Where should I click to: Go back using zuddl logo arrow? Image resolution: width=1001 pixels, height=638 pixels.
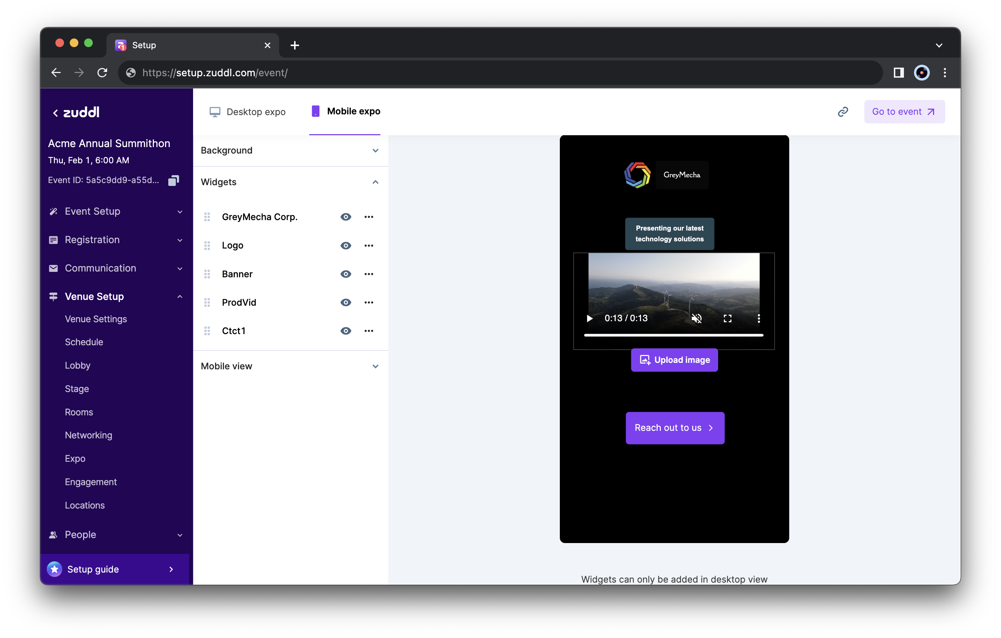(x=55, y=113)
